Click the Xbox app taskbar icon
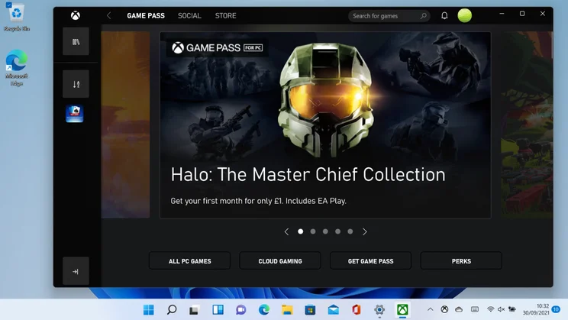 tap(402, 310)
